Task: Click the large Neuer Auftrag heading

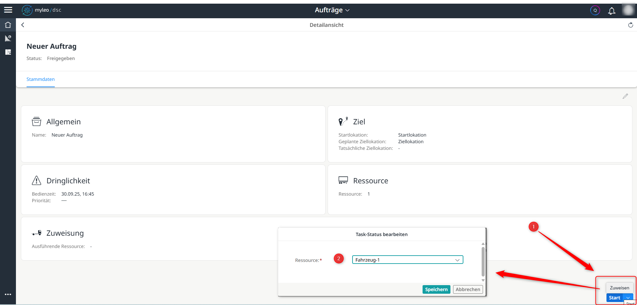Action: point(51,46)
